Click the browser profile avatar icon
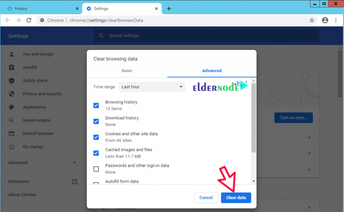The width and height of the screenshot is (344, 212). click(x=325, y=20)
